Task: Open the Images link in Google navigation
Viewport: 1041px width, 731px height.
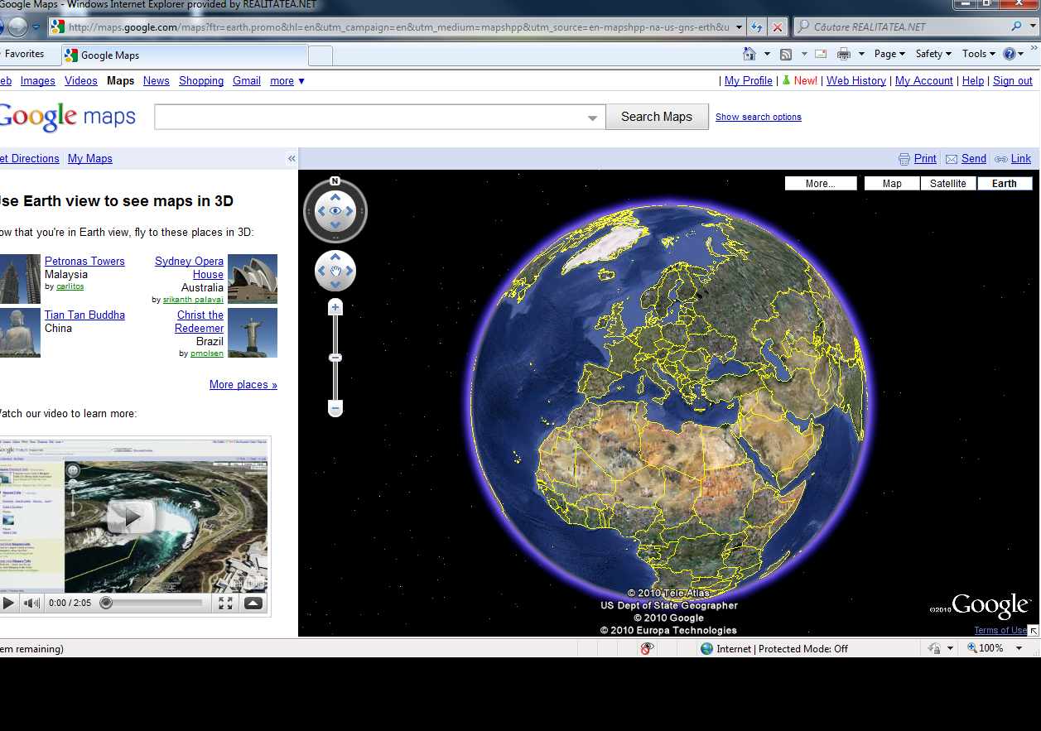Action: (x=38, y=80)
